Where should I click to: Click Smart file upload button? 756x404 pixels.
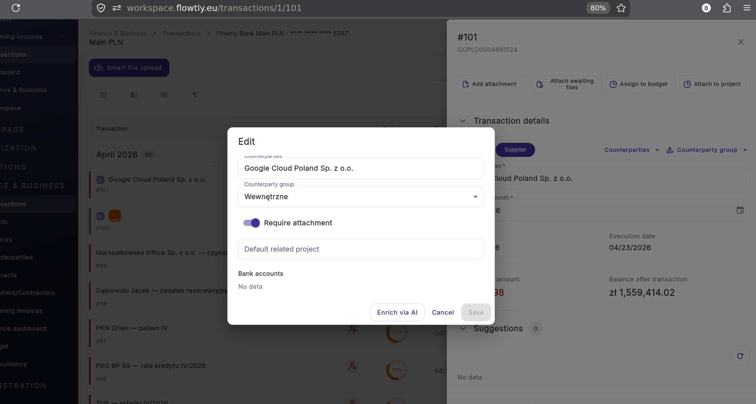pos(129,68)
